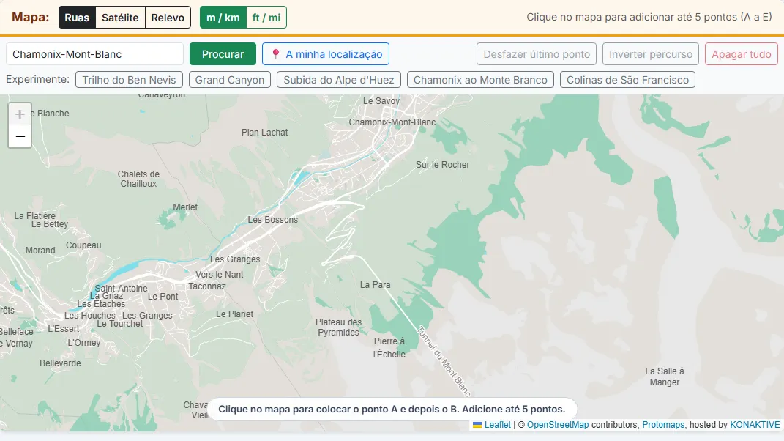Click La Para label on map
784x441 pixels.
click(375, 284)
